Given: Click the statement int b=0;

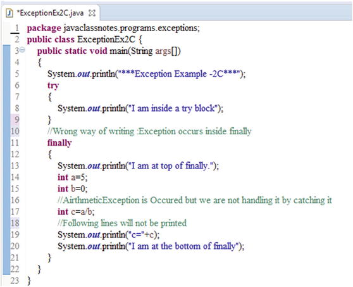Looking at the screenshot, I should tap(73, 189).
